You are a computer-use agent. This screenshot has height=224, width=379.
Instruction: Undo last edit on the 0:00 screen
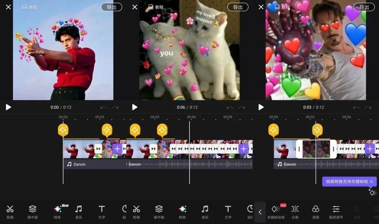point(104,108)
